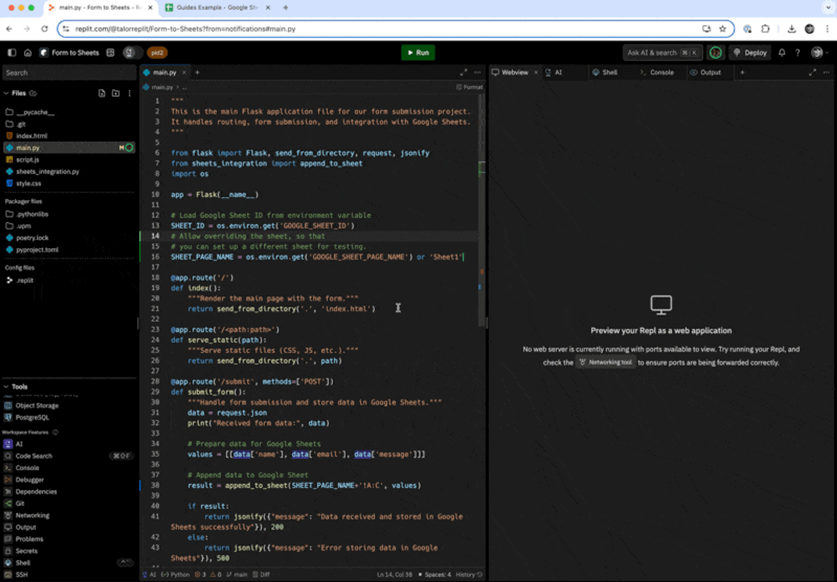Open the Secrets tool
The width and height of the screenshot is (837, 582).
pos(26,551)
